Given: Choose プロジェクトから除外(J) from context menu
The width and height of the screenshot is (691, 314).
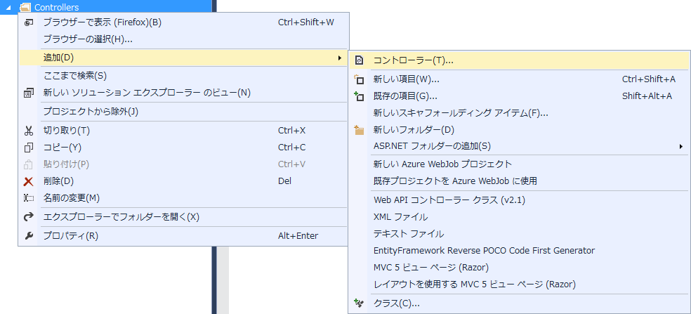Looking at the screenshot, I should tap(91, 112).
